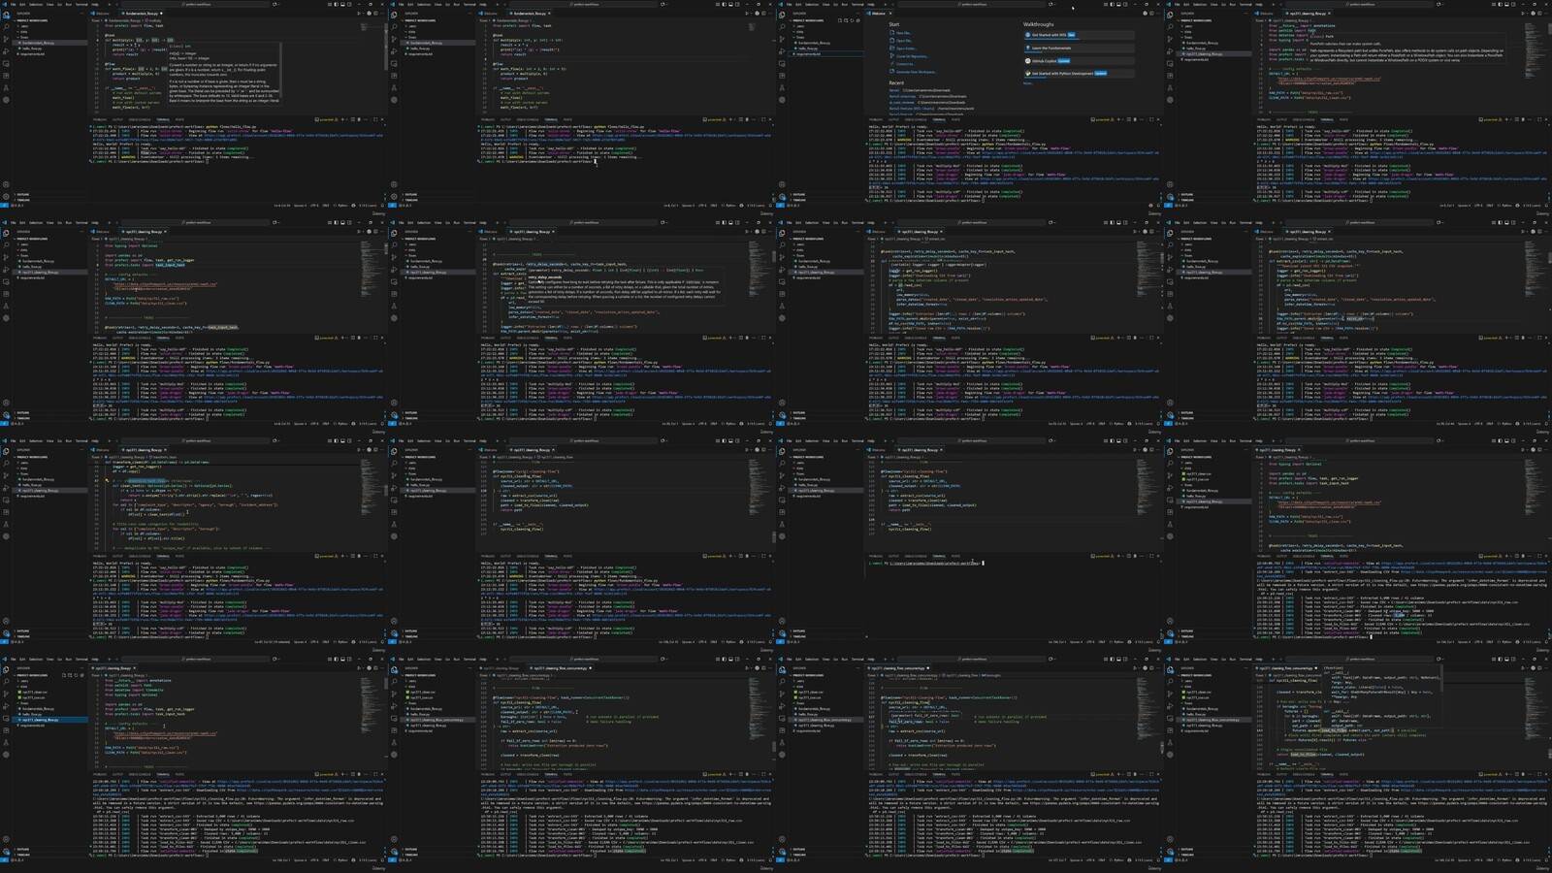Image resolution: width=1552 pixels, height=873 pixels.
Task: Open Source Control in the Welcome page window
Action: click(x=782, y=40)
